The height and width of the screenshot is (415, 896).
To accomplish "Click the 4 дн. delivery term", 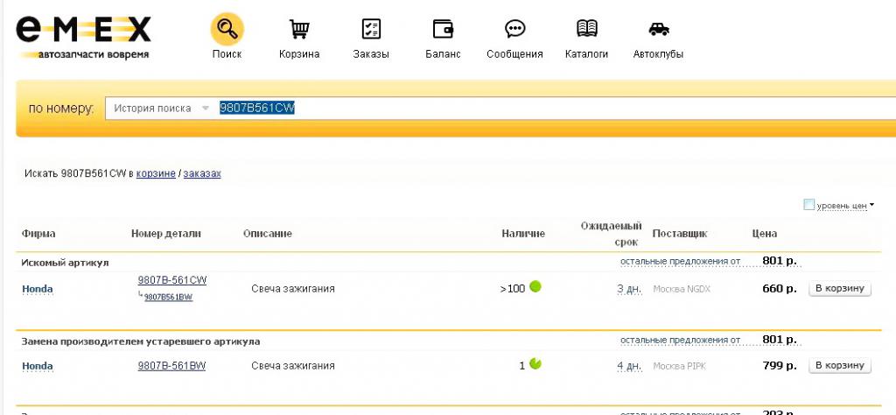I will [x=628, y=366].
